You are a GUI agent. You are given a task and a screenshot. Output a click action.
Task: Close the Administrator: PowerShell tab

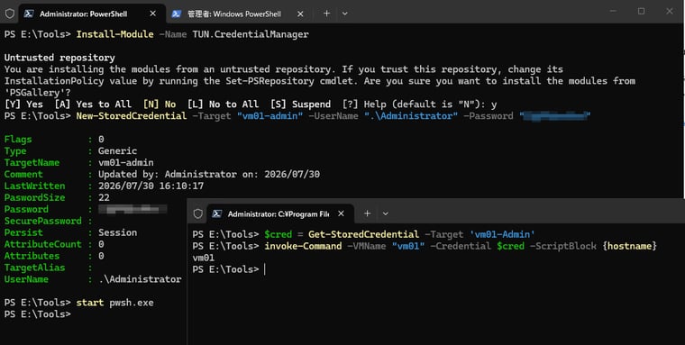[x=153, y=14]
